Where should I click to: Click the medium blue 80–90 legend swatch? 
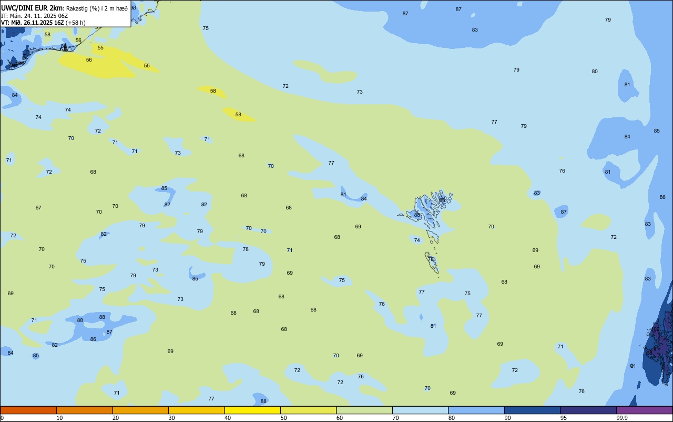coord(476,410)
